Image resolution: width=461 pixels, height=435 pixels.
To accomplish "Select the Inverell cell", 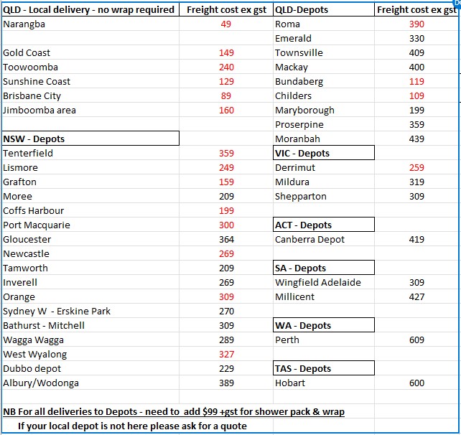I will [90, 282].
